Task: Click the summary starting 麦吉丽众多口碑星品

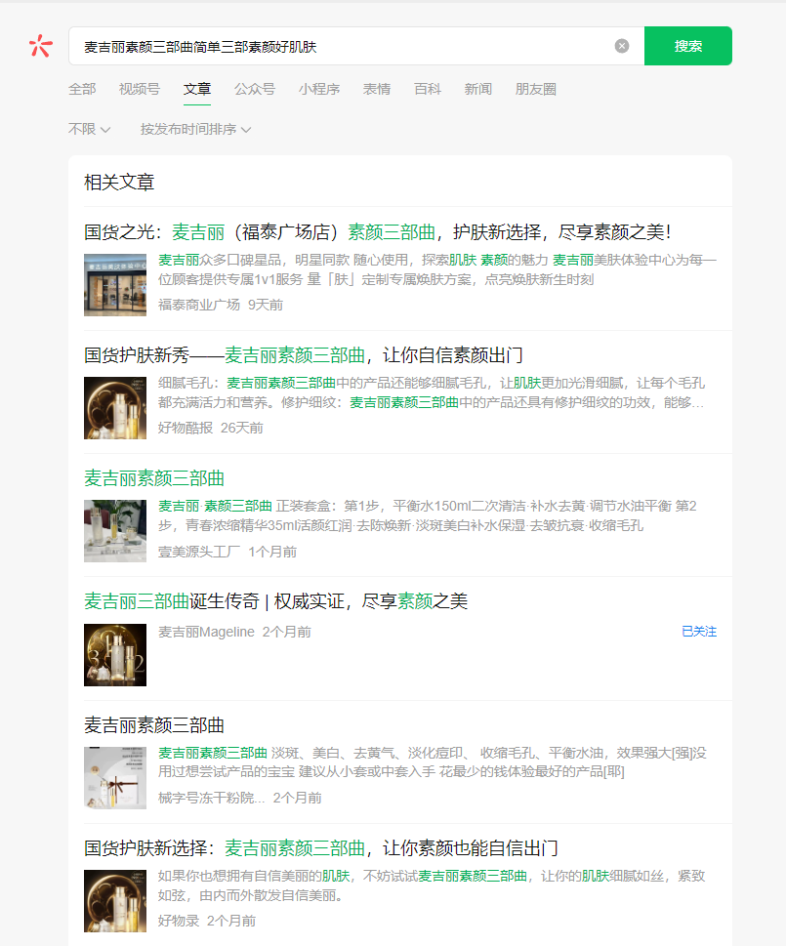Action: pos(437,269)
